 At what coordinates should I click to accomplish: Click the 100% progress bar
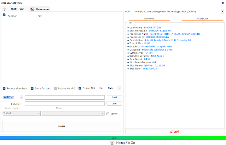(113, 138)
